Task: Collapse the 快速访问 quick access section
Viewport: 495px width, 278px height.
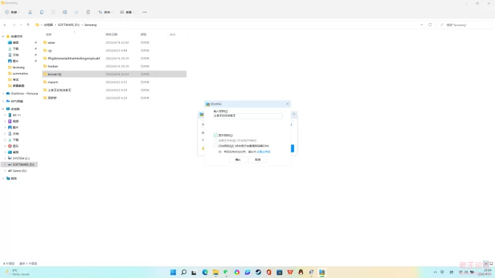Action: point(4,36)
